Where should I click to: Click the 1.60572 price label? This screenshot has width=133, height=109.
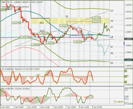click(x=25, y=37)
